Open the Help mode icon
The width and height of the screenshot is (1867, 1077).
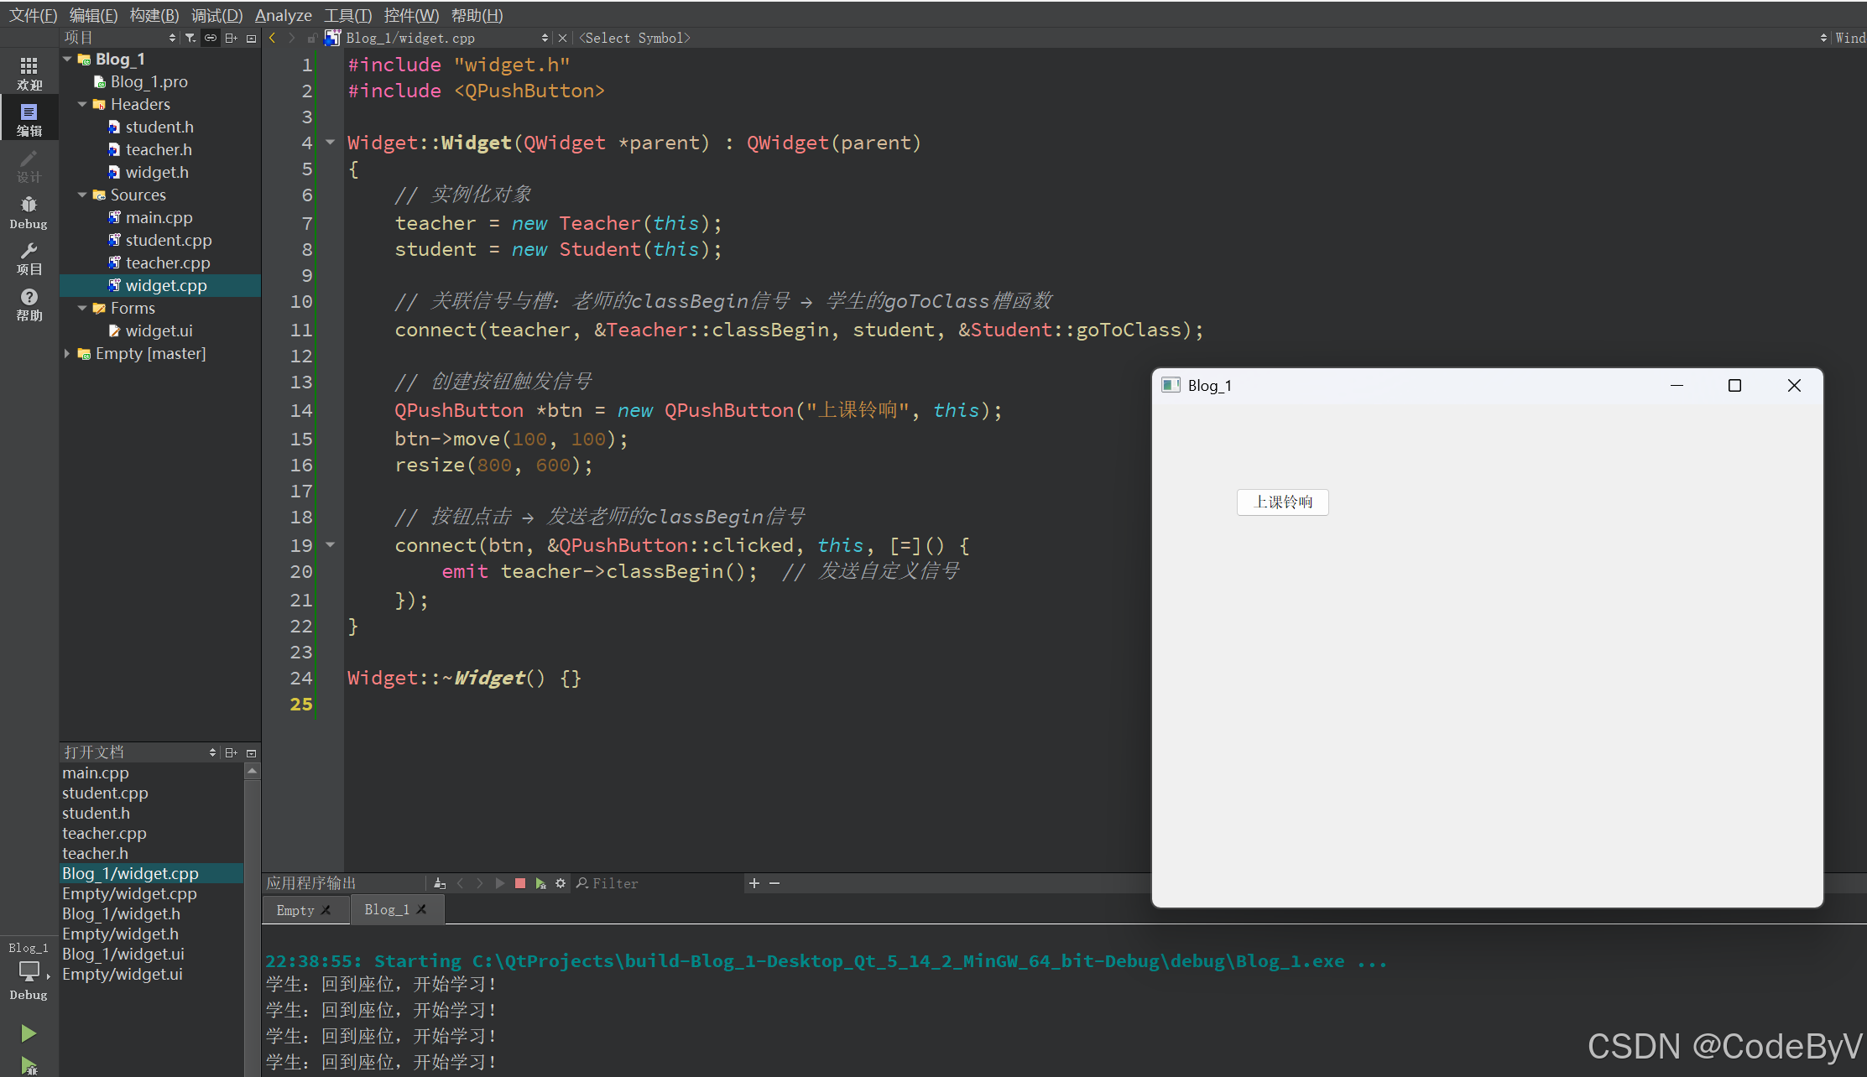pos(29,304)
